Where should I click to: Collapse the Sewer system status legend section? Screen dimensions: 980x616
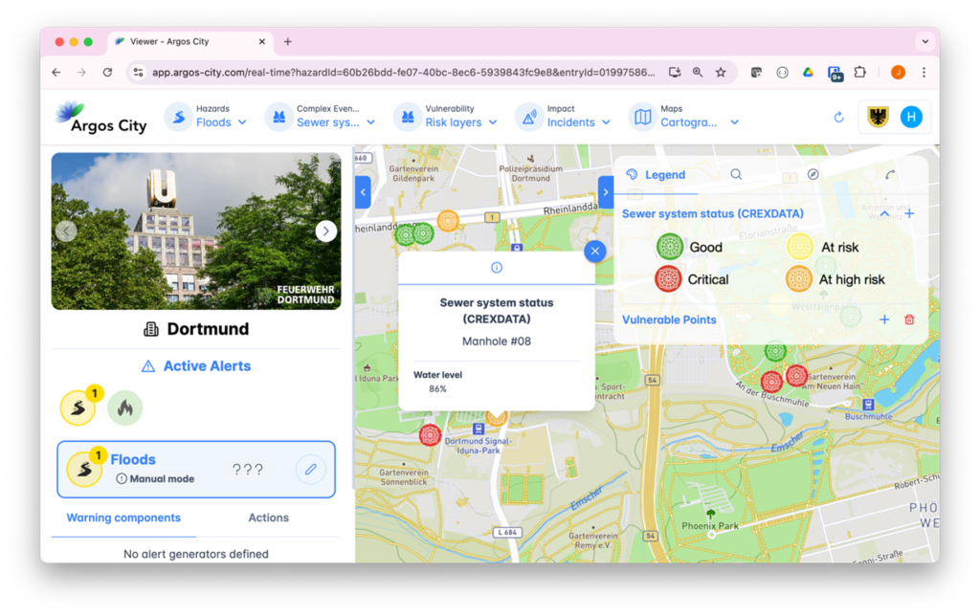(884, 214)
